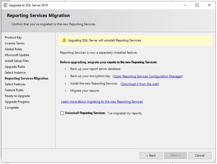This screenshot has height=164, width=217.
Task: Click the 'Confirm that you've migrated' subtitle
Action: pyautogui.click(x=54, y=24)
